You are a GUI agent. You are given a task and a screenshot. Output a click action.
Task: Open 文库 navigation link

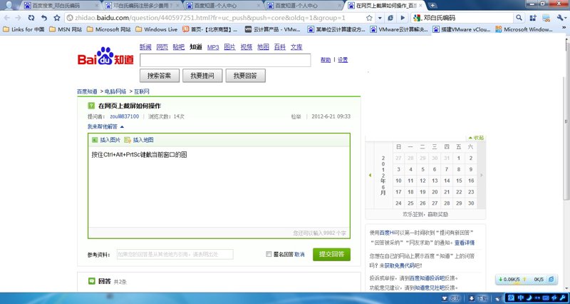tap(296, 47)
